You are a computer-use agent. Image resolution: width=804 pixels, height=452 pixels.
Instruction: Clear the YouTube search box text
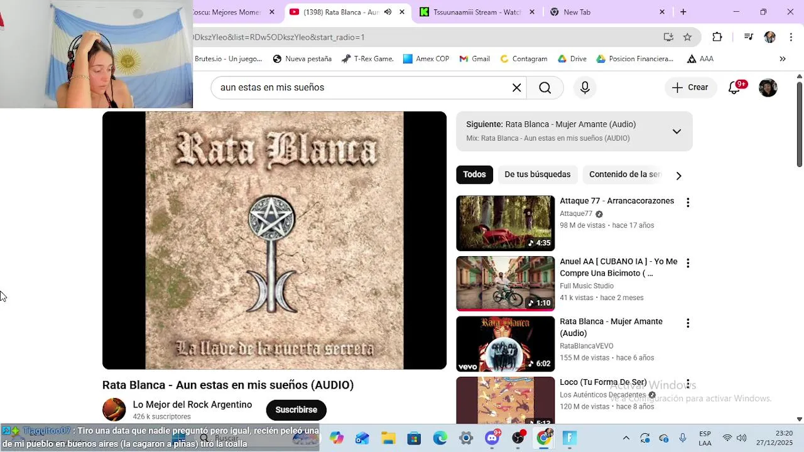[x=516, y=88]
